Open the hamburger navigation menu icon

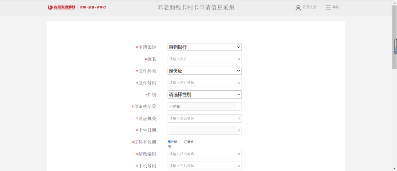coord(328,8)
